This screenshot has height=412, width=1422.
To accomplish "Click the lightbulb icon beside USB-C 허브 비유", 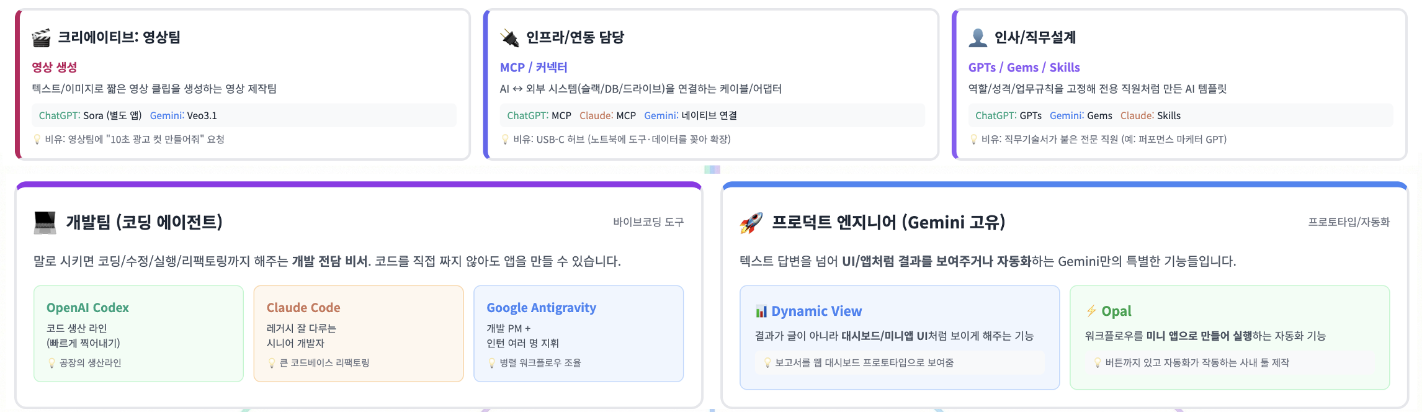I will point(505,140).
